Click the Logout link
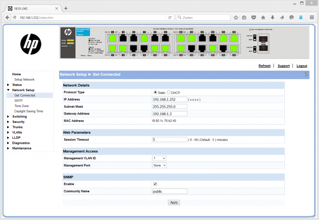Screen dimensions: 319x220 (301, 66)
